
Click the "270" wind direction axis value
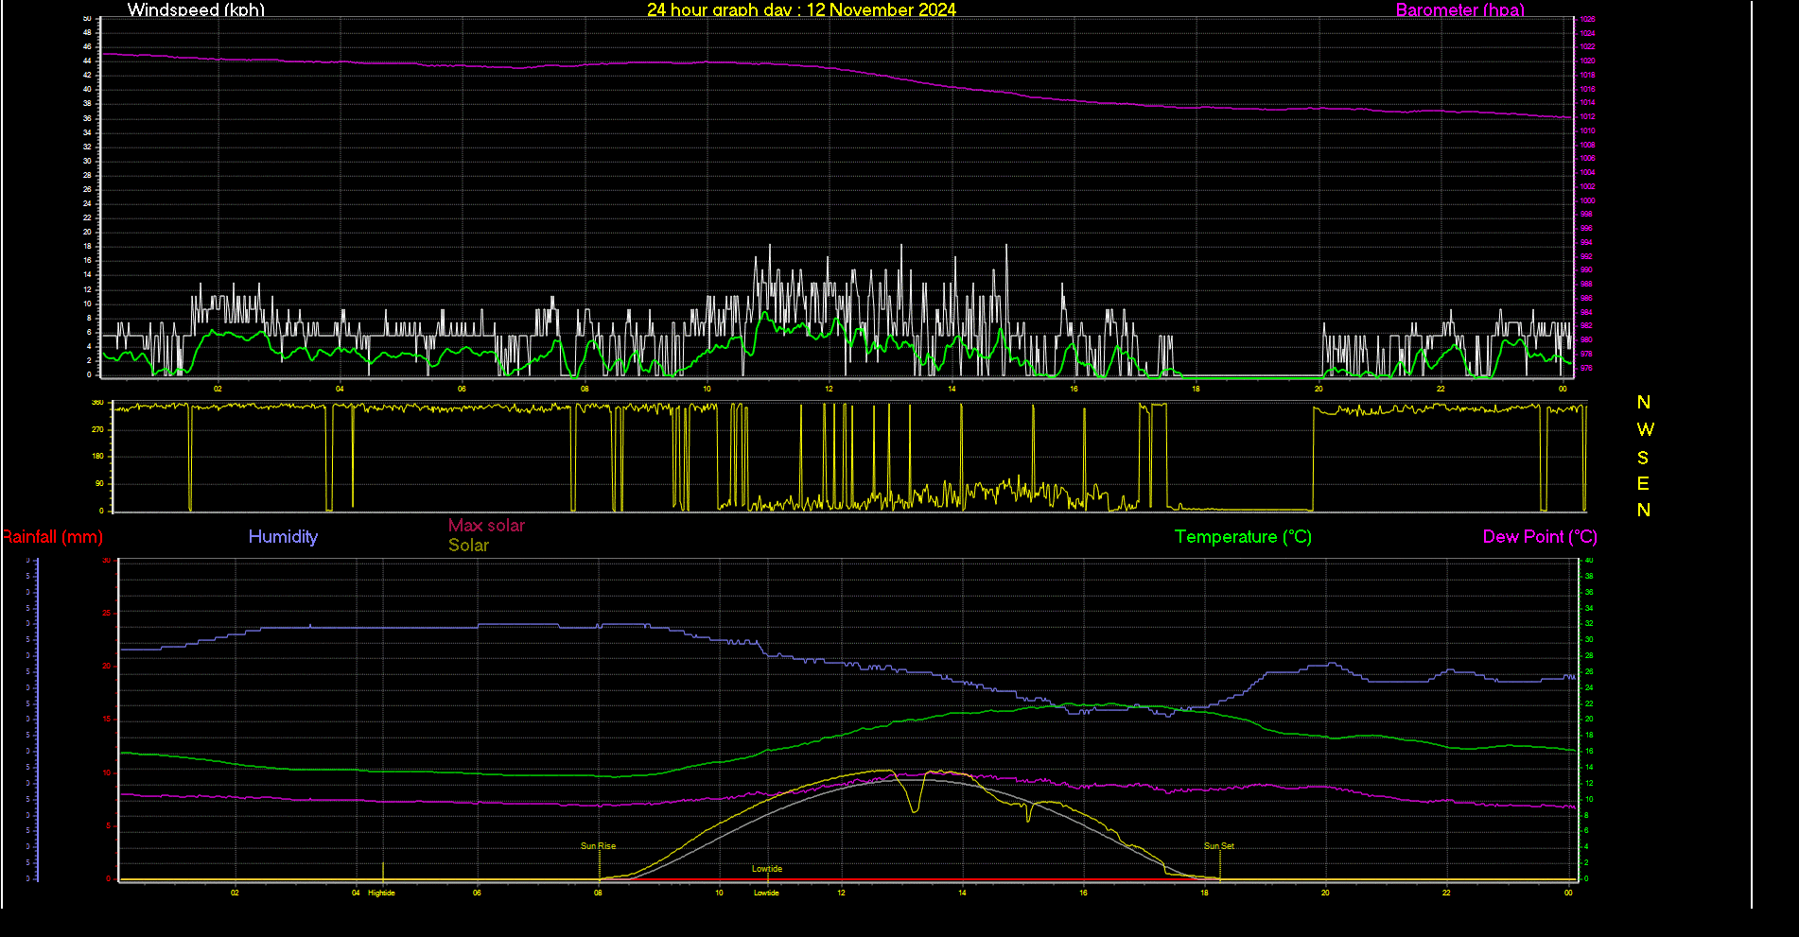pos(97,429)
